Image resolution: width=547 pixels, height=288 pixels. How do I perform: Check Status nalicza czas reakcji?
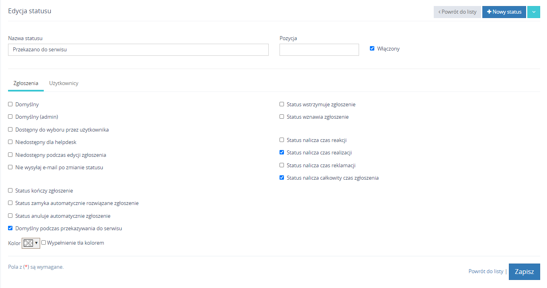(282, 140)
